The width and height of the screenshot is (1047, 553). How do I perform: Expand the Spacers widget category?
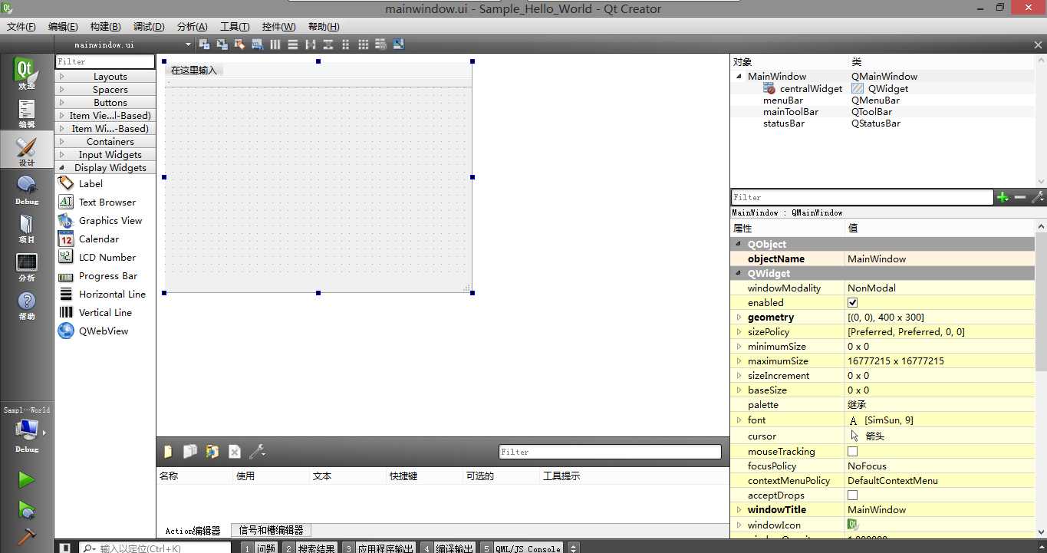(105, 90)
